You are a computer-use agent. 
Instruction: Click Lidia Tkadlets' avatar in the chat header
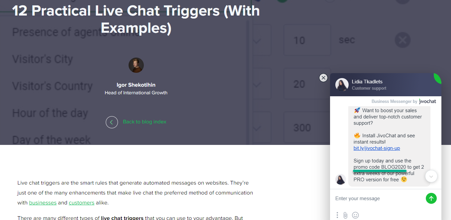(x=342, y=85)
